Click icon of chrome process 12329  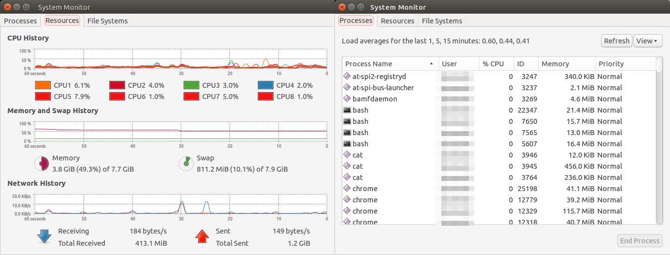coord(347,211)
